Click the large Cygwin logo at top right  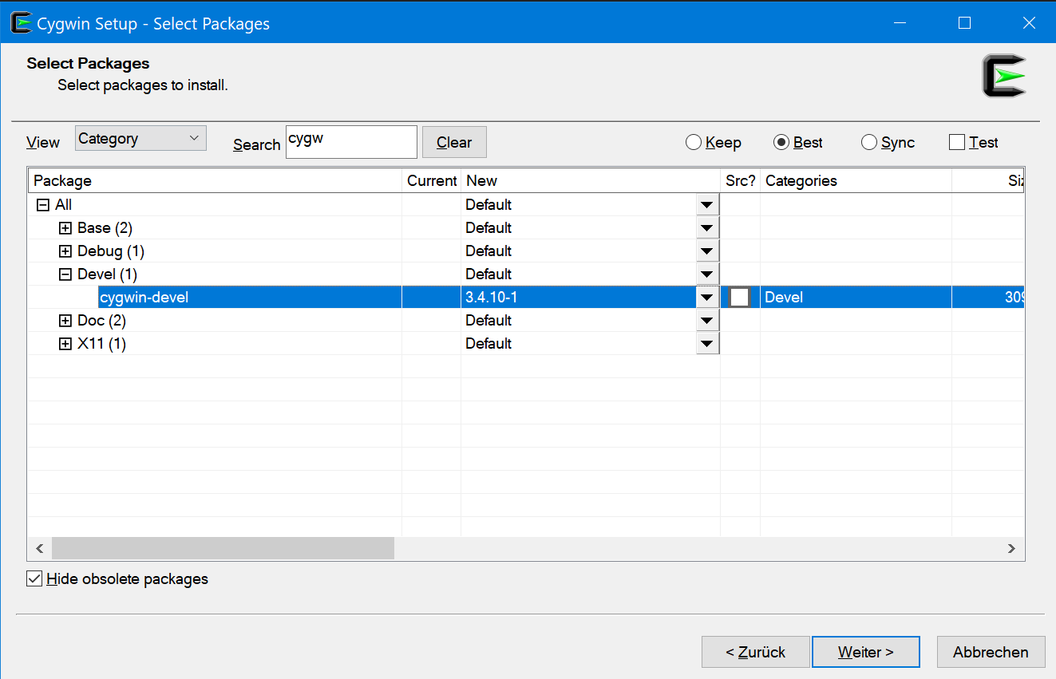[1004, 76]
